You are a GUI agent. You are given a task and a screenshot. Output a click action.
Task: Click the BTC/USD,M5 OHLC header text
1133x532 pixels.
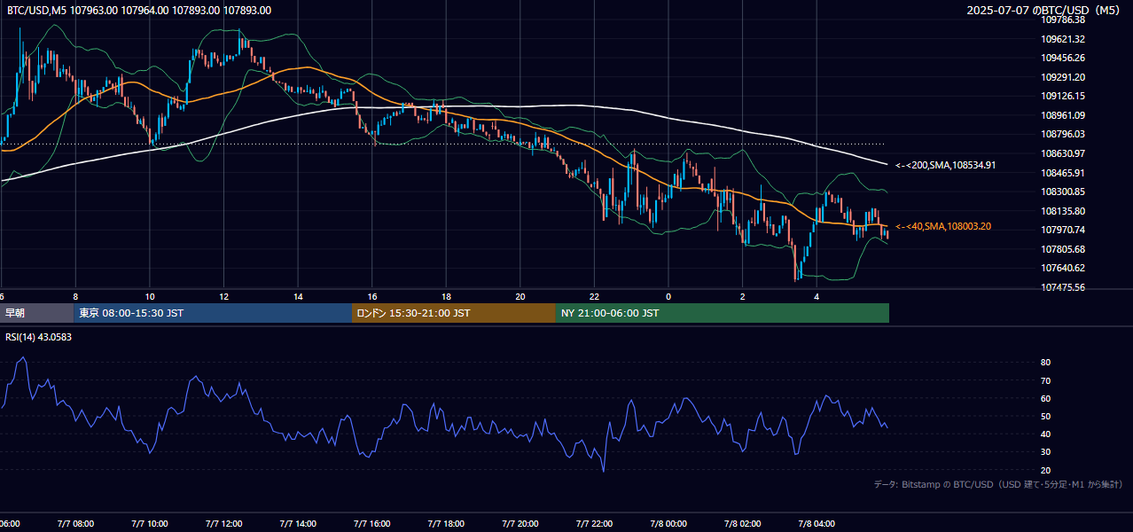coord(139,11)
